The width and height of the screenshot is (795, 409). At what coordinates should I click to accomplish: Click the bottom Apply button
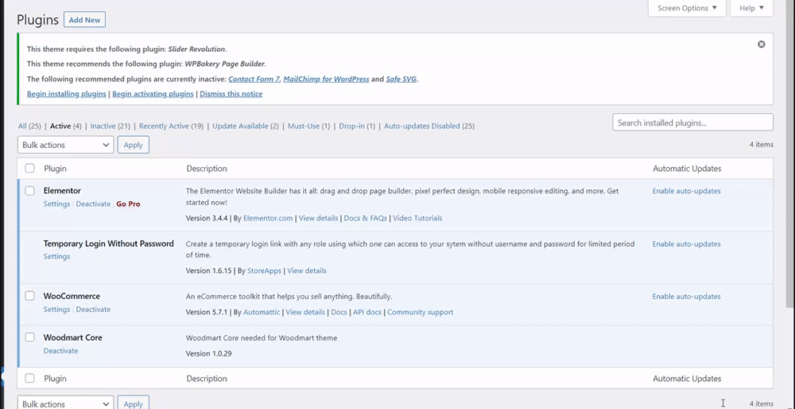[134, 403]
